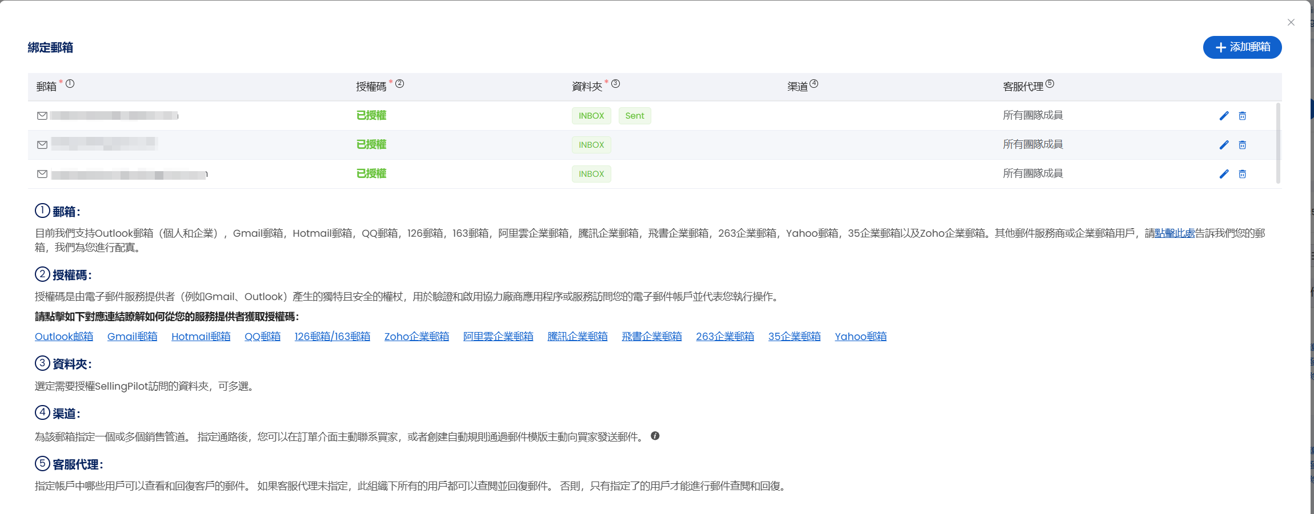
Task: Open the Gmail邮箱 authorization guide link
Action: 132,336
